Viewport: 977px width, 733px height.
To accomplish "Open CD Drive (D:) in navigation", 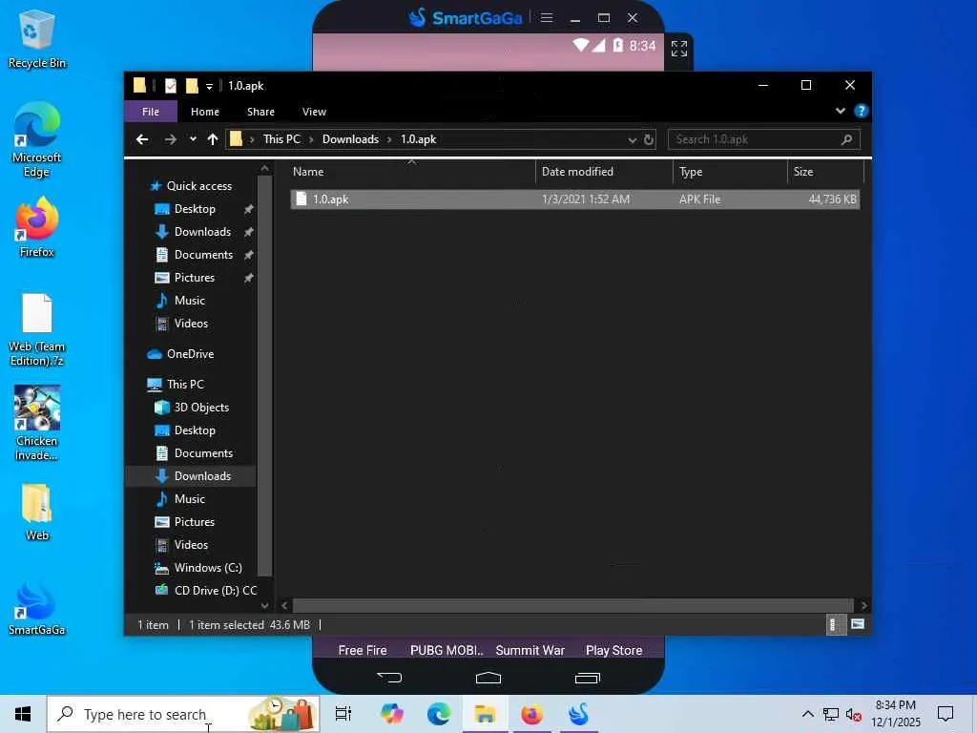I will (215, 591).
